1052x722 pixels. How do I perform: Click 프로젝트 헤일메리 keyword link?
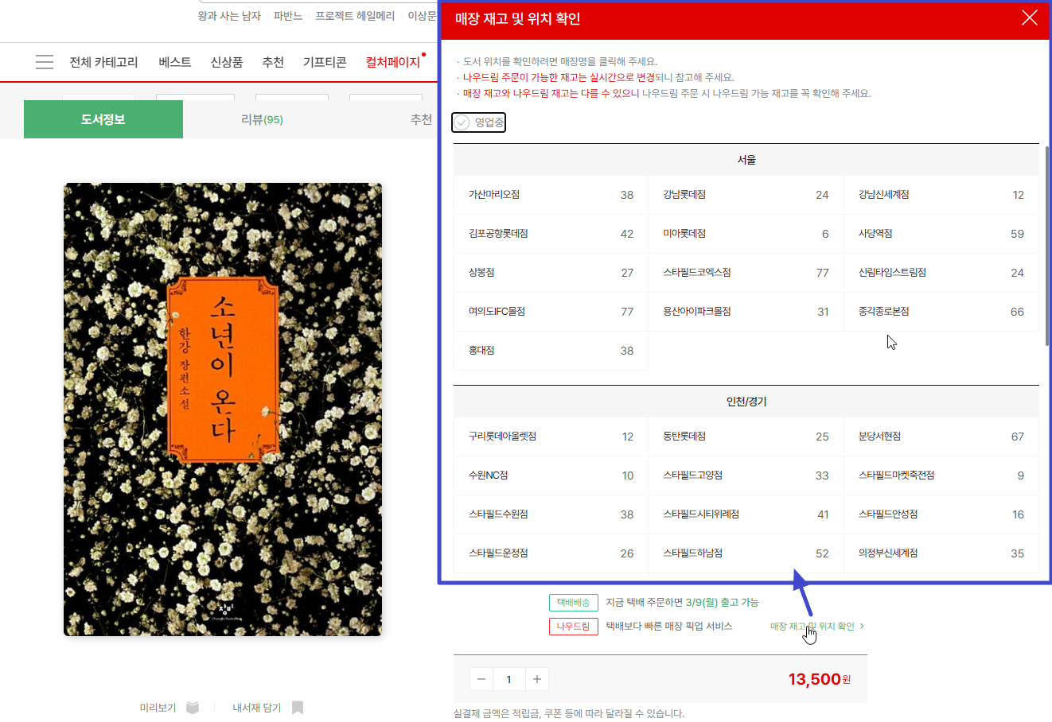coord(355,16)
